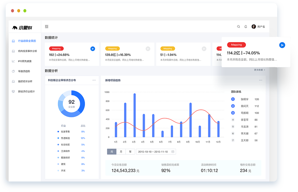Open the notification bell
The height and width of the screenshot is (192, 298).
point(246,27)
